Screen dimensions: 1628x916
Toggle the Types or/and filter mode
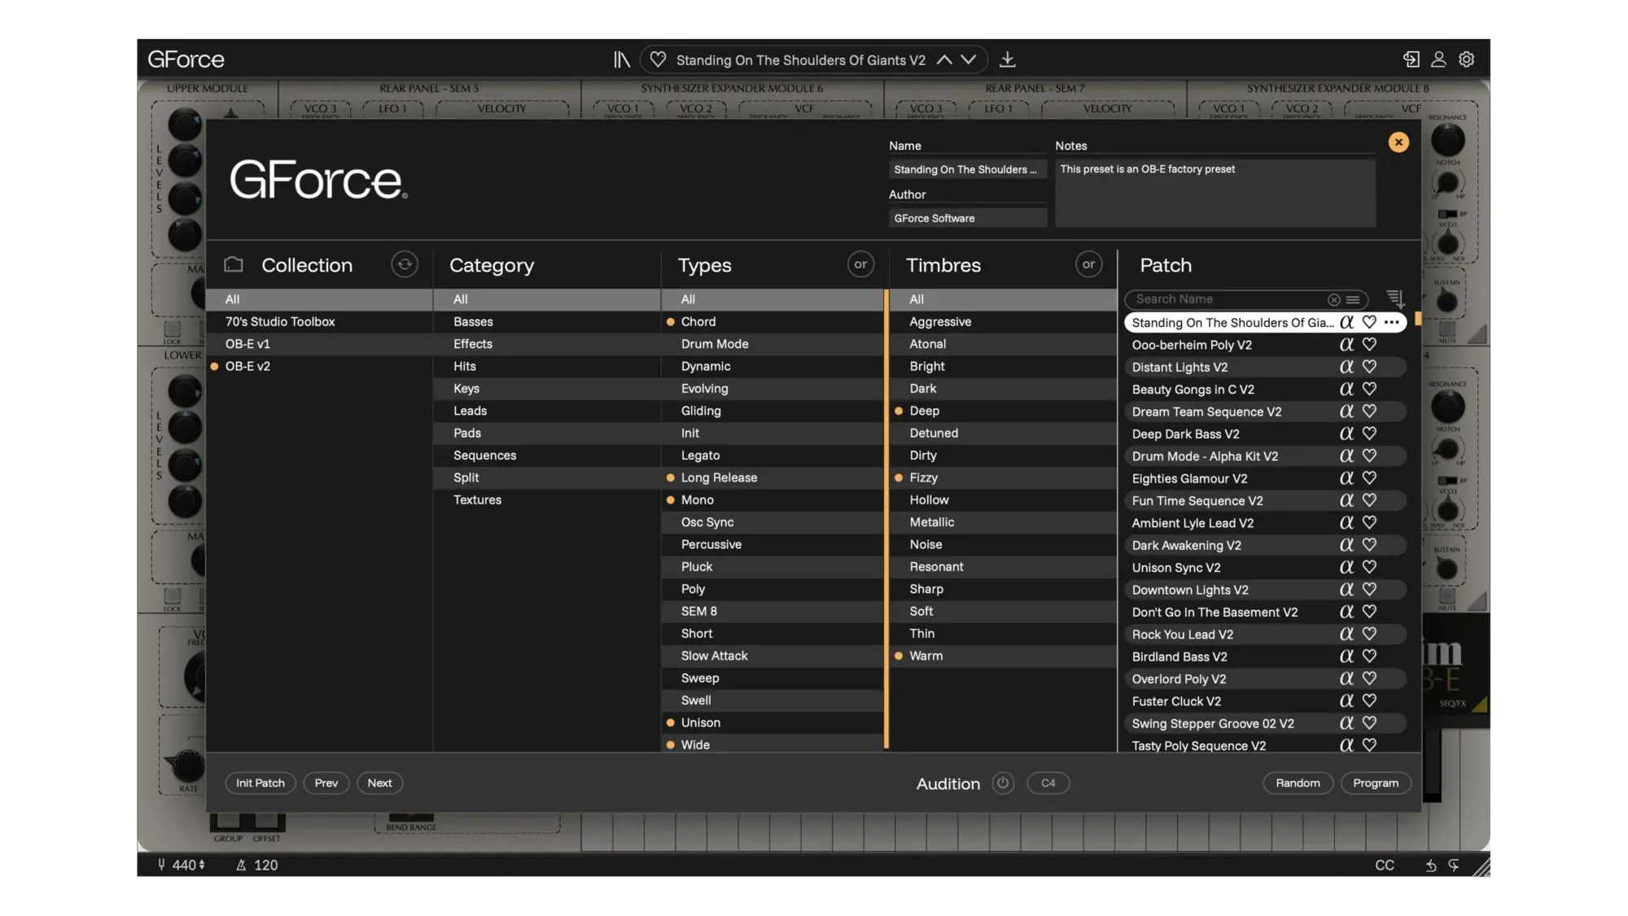[x=860, y=264]
